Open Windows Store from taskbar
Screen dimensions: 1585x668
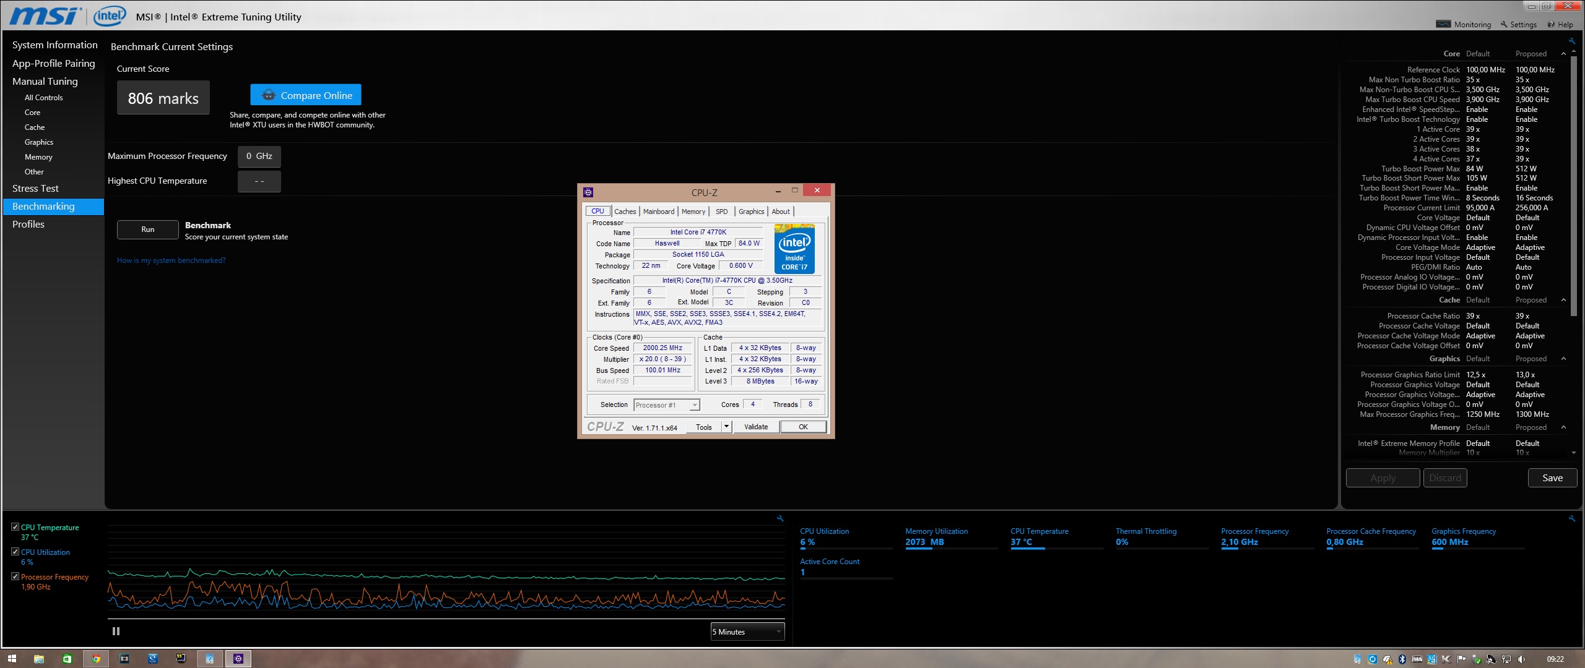67,659
